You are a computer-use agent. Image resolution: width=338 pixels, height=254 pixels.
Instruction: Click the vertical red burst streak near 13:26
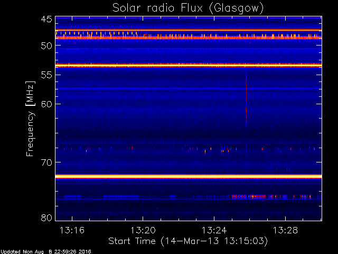(x=246, y=98)
